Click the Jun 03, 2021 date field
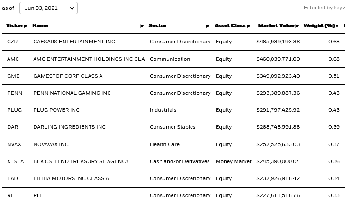The width and height of the screenshot is (345, 202). [x=42, y=8]
